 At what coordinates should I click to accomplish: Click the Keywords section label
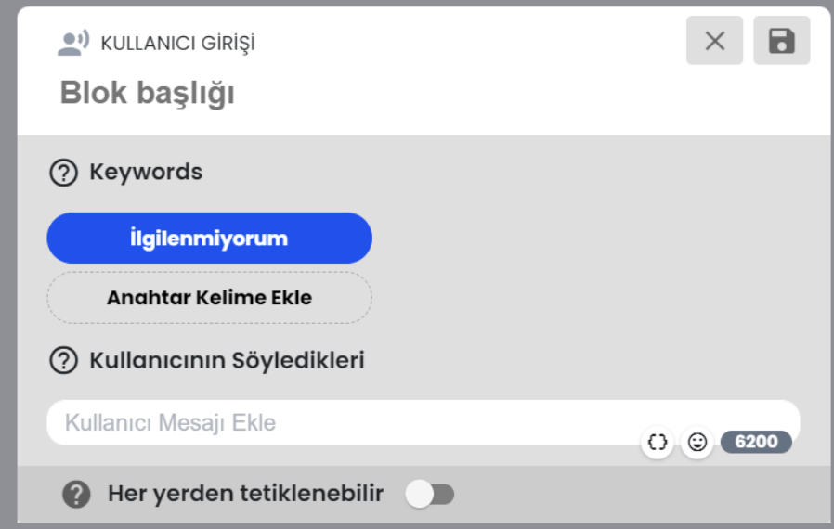point(146,173)
